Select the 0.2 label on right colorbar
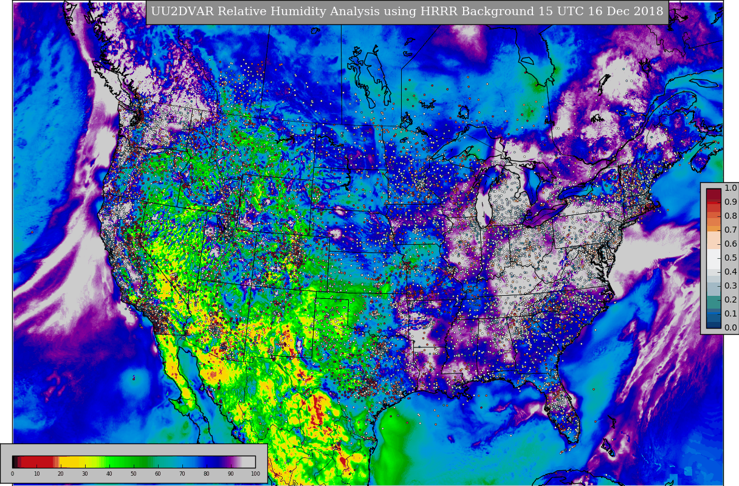This screenshot has width=739, height=486. pyautogui.click(x=730, y=300)
